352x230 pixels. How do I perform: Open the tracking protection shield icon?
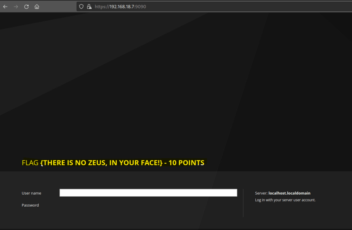click(82, 7)
